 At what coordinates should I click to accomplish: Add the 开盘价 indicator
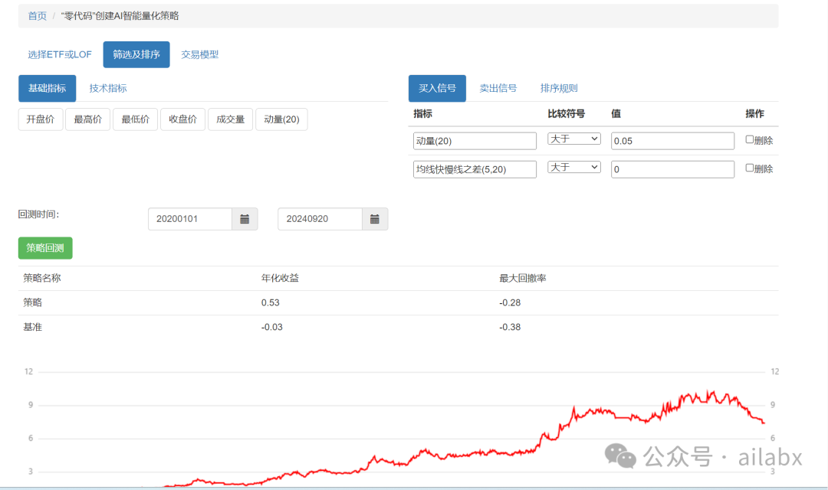[41, 119]
